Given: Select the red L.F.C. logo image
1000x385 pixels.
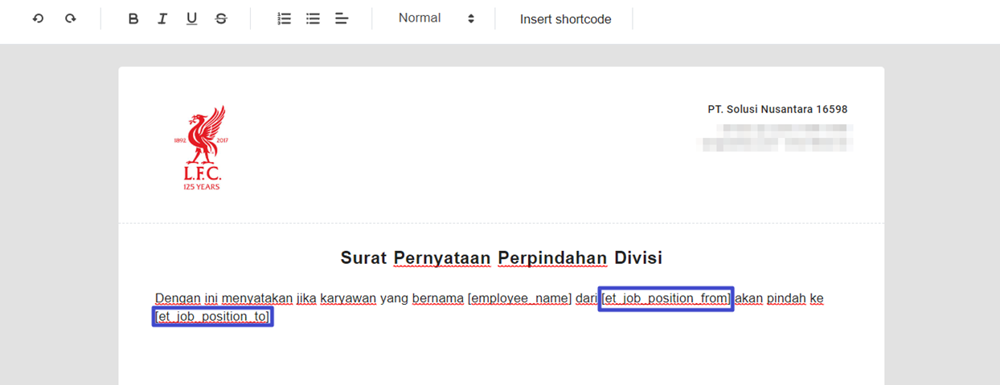Looking at the screenshot, I should coord(201,148).
